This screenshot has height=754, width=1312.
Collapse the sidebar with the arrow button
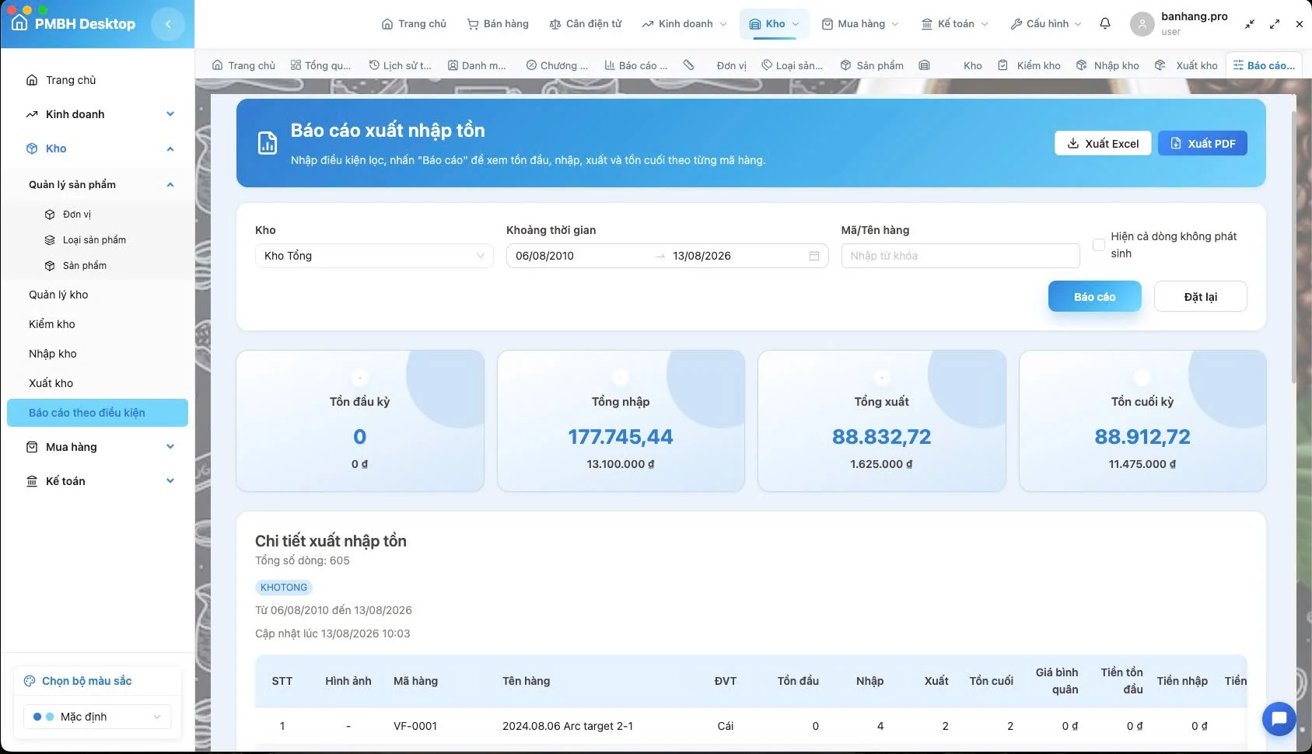pos(168,24)
